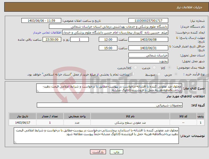The height and width of the screenshot is (159, 209).
Task: Click the need date cell 1403/06/17
Action: click(x=23, y=123)
